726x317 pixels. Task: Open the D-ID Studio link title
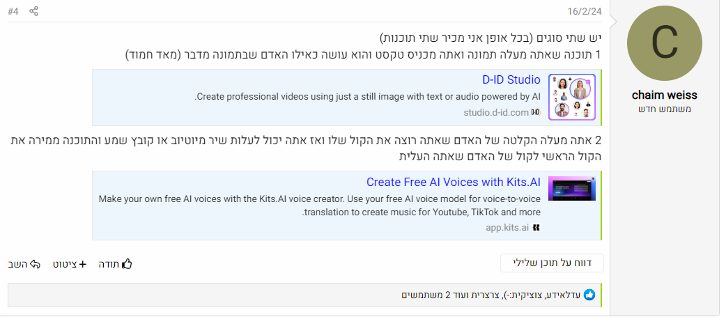(x=511, y=79)
